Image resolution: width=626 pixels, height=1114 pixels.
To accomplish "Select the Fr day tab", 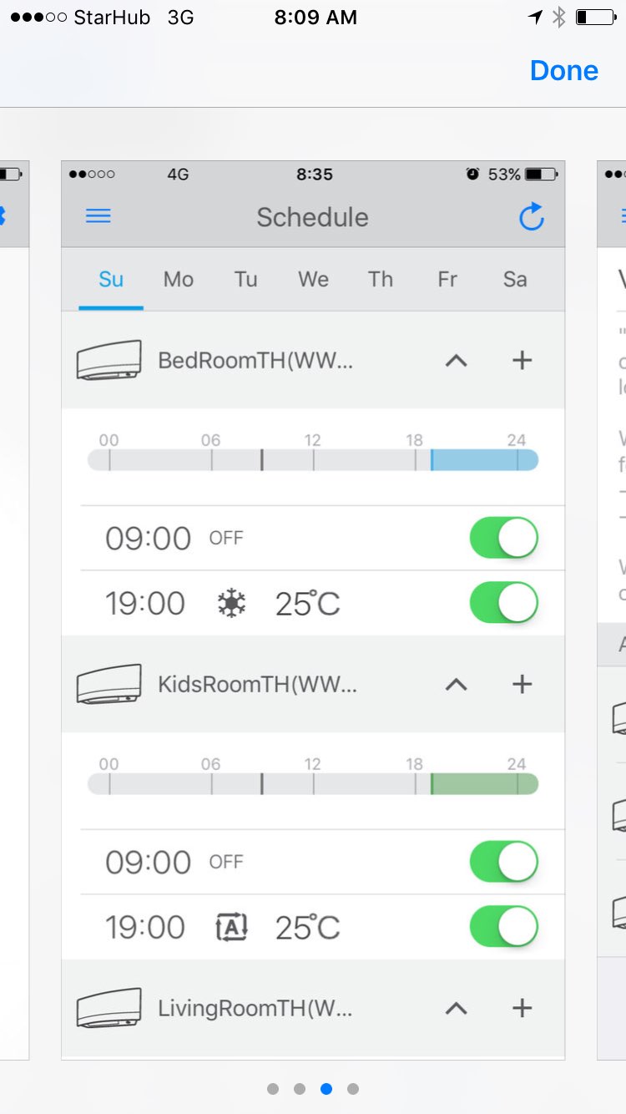I will pos(447,279).
